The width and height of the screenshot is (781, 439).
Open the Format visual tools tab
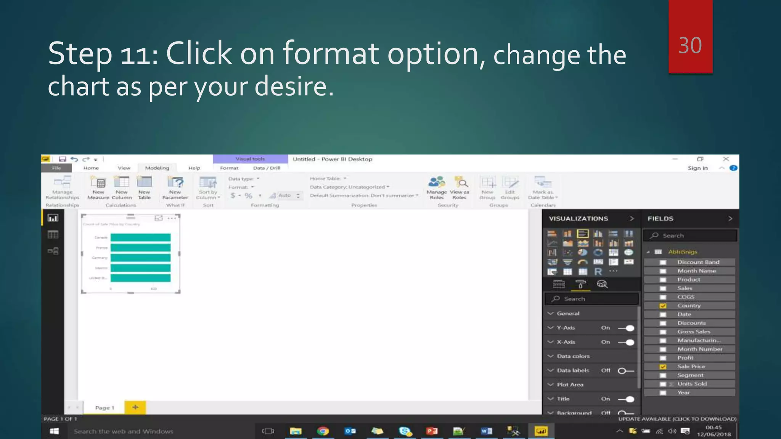click(x=229, y=168)
